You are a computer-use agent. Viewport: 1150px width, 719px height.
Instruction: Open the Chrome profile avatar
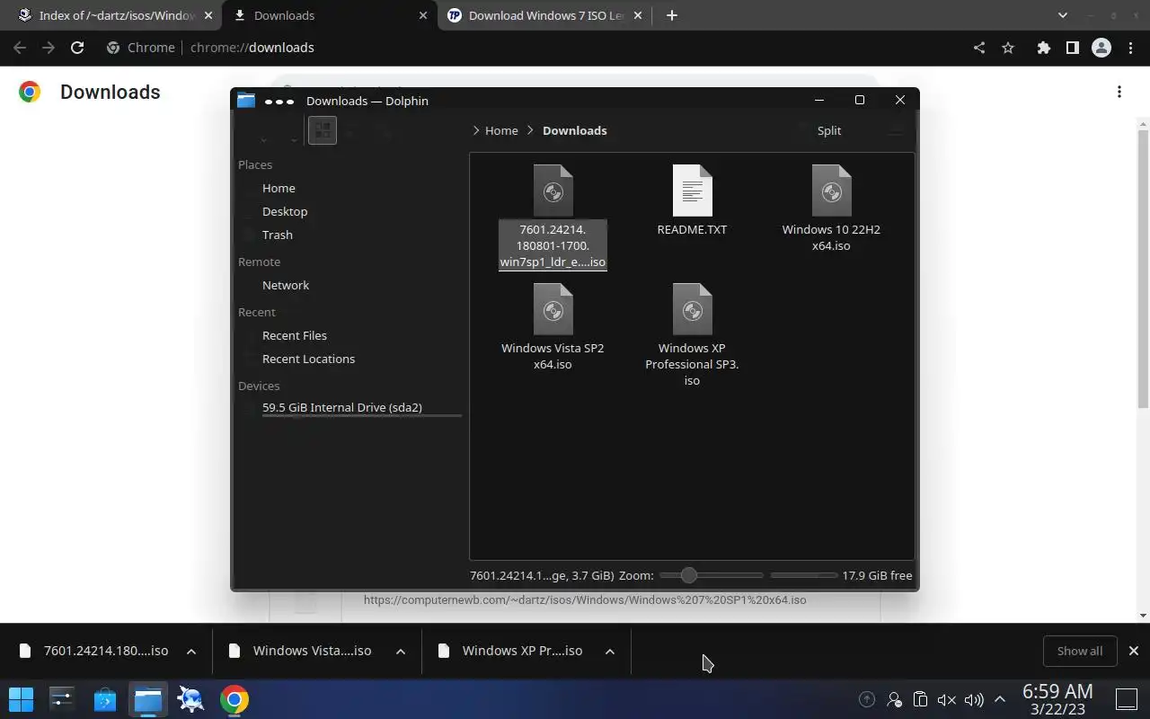click(x=1101, y=48)
